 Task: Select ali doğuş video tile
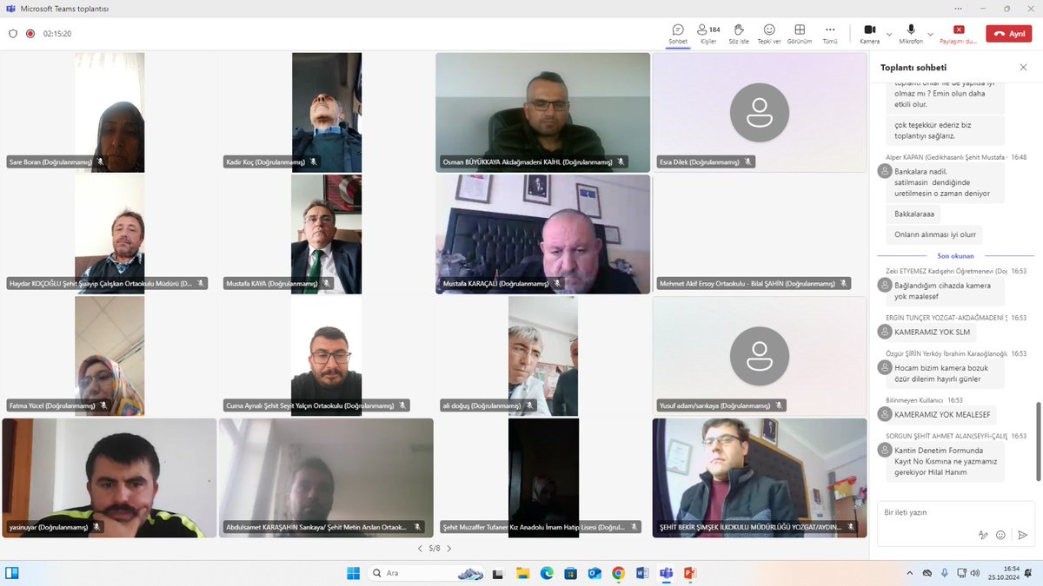tap(542, 356)
